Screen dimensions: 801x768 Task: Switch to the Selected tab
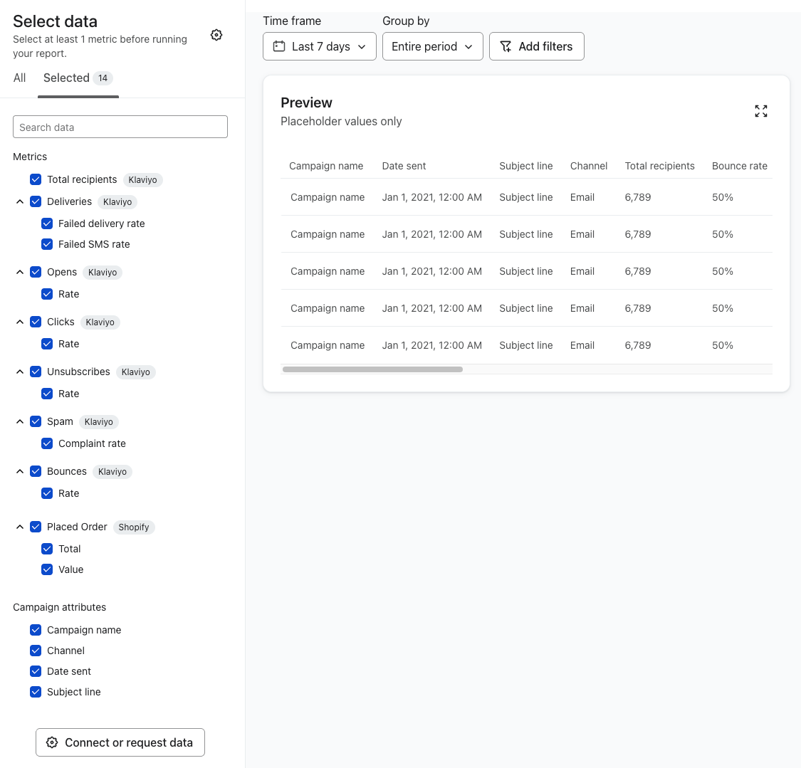coord(77,78)
